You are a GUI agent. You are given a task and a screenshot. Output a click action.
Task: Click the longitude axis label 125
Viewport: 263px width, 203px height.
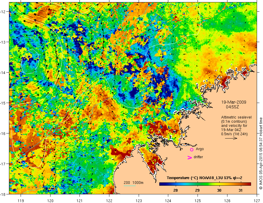pyautogui.click(x=198, y=201)
